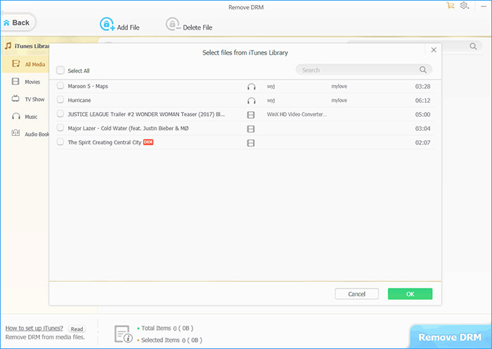Click the Back button label

point(20,23)
